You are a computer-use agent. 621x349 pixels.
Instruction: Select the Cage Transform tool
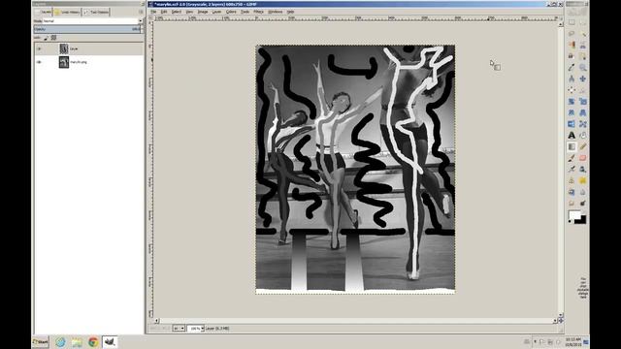[x=582, y=124]
